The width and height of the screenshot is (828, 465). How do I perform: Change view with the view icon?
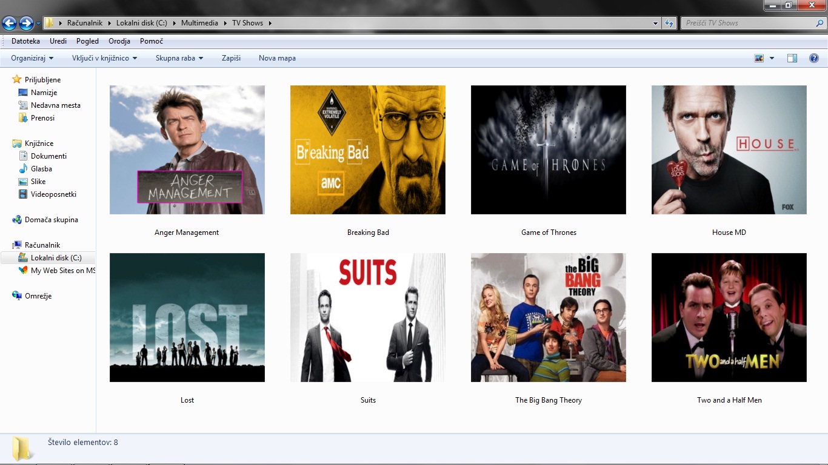pyautogui.click(x=759, y=58)
